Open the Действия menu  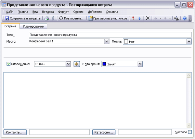pos(95,12)
